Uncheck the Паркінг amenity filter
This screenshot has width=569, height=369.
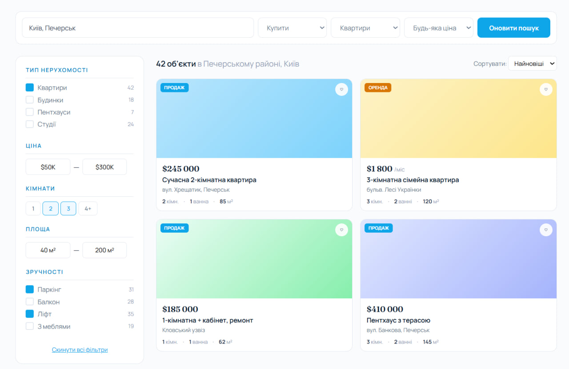pos(30,290)
